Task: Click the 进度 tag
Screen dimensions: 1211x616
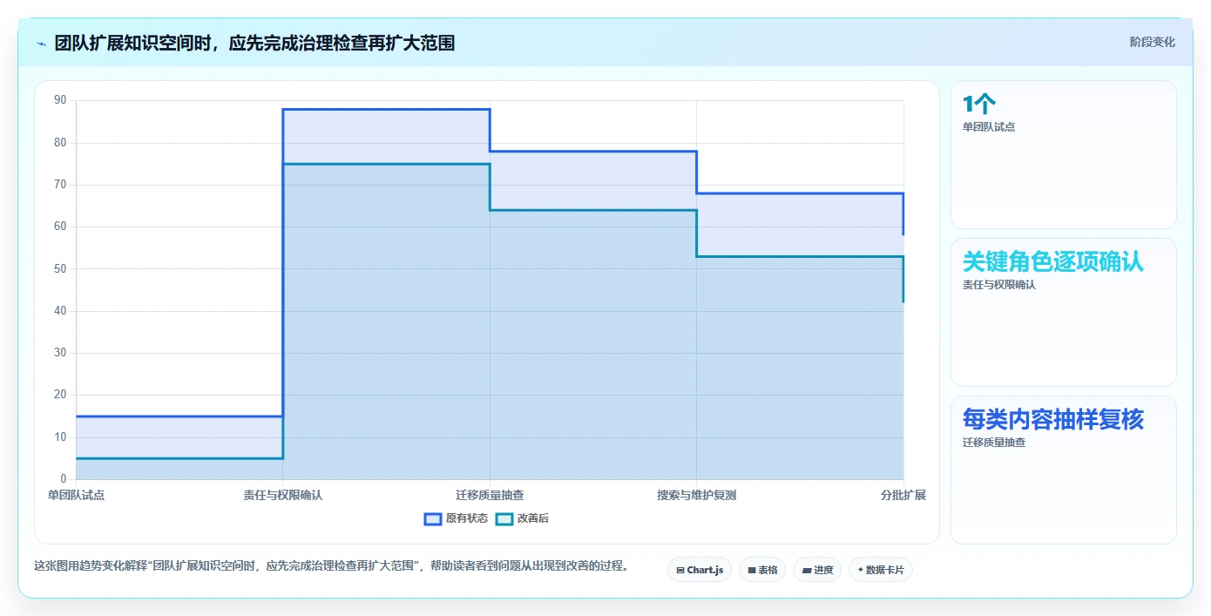Action: point(817,570)
